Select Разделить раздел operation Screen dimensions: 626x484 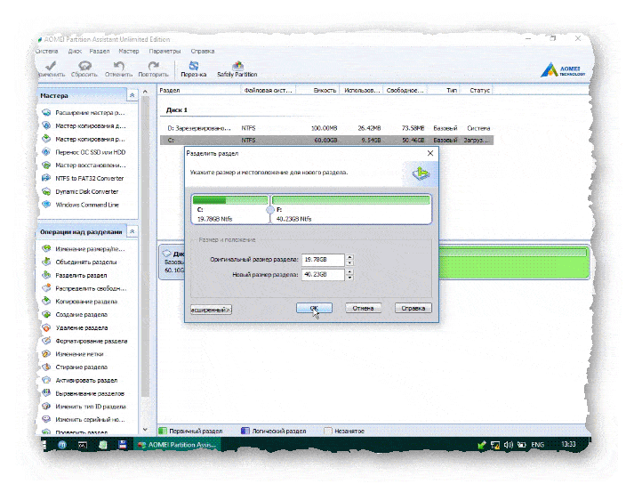coord(75,275)
